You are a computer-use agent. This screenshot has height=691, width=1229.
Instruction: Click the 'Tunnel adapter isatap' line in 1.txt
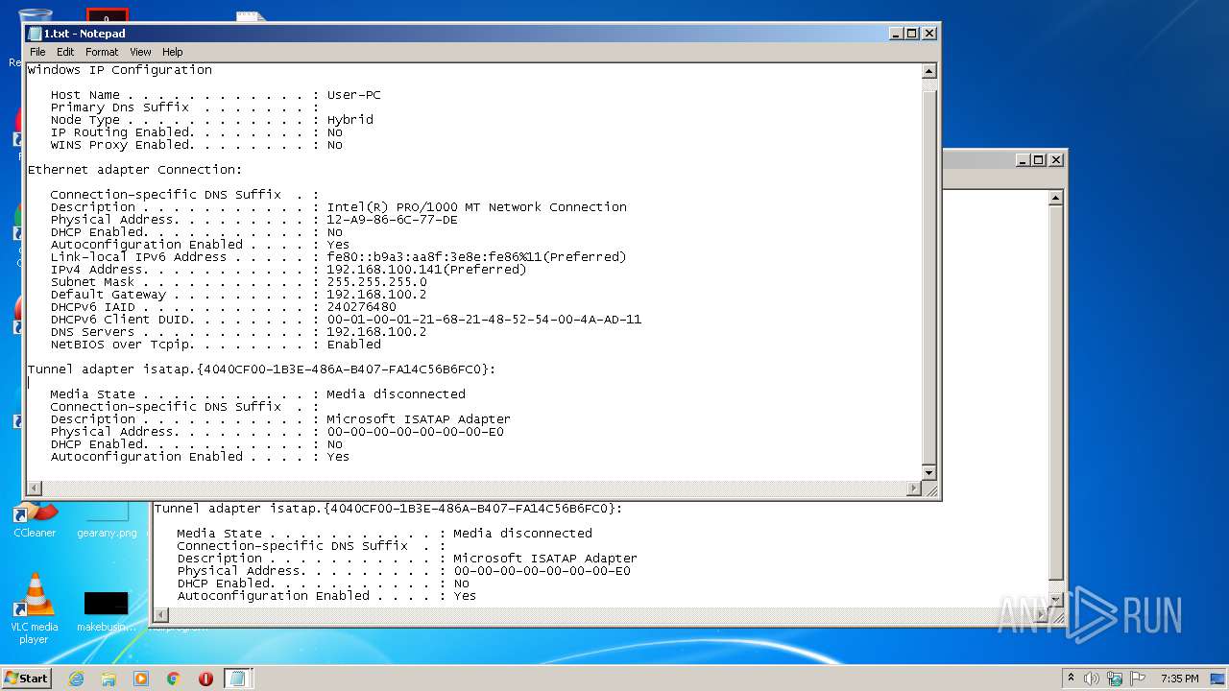pyautogui.click(x=262, y=369)
